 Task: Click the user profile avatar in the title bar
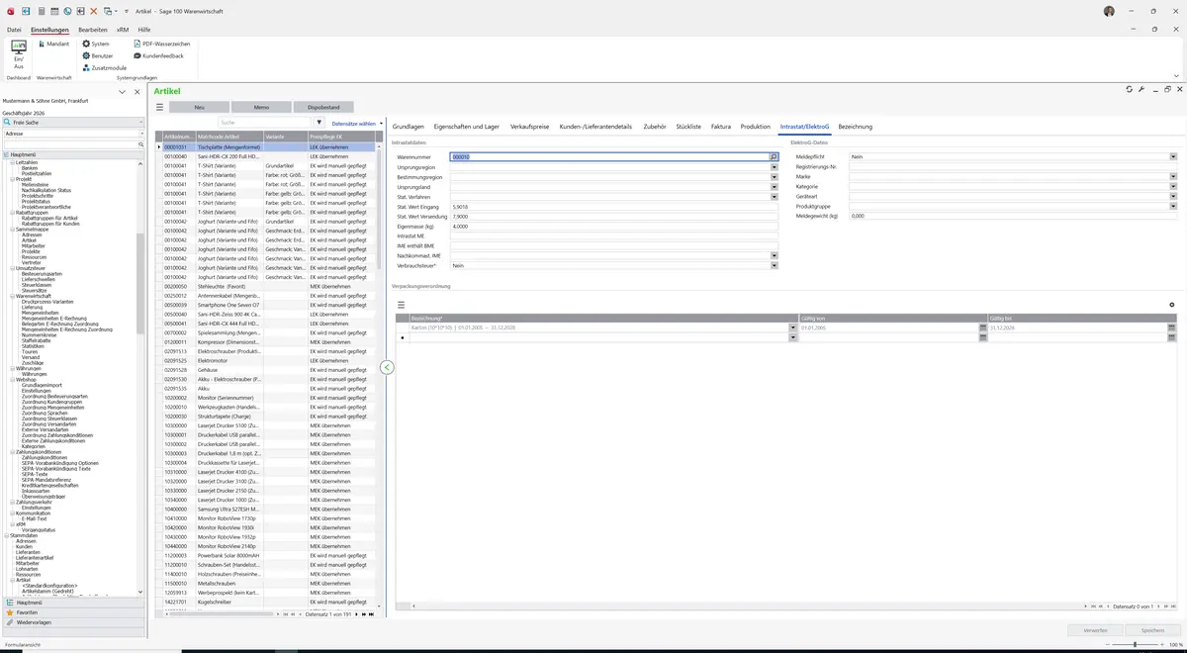coord(1109,11)
